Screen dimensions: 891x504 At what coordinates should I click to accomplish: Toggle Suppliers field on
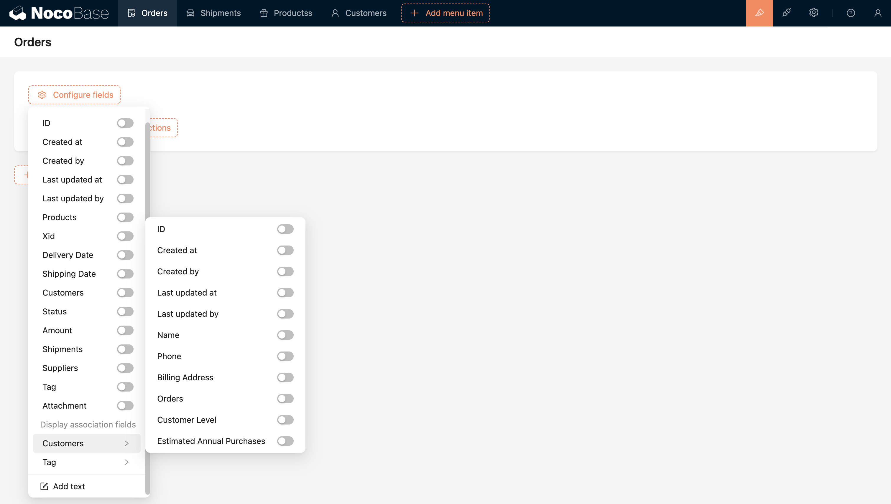point(125,368)
